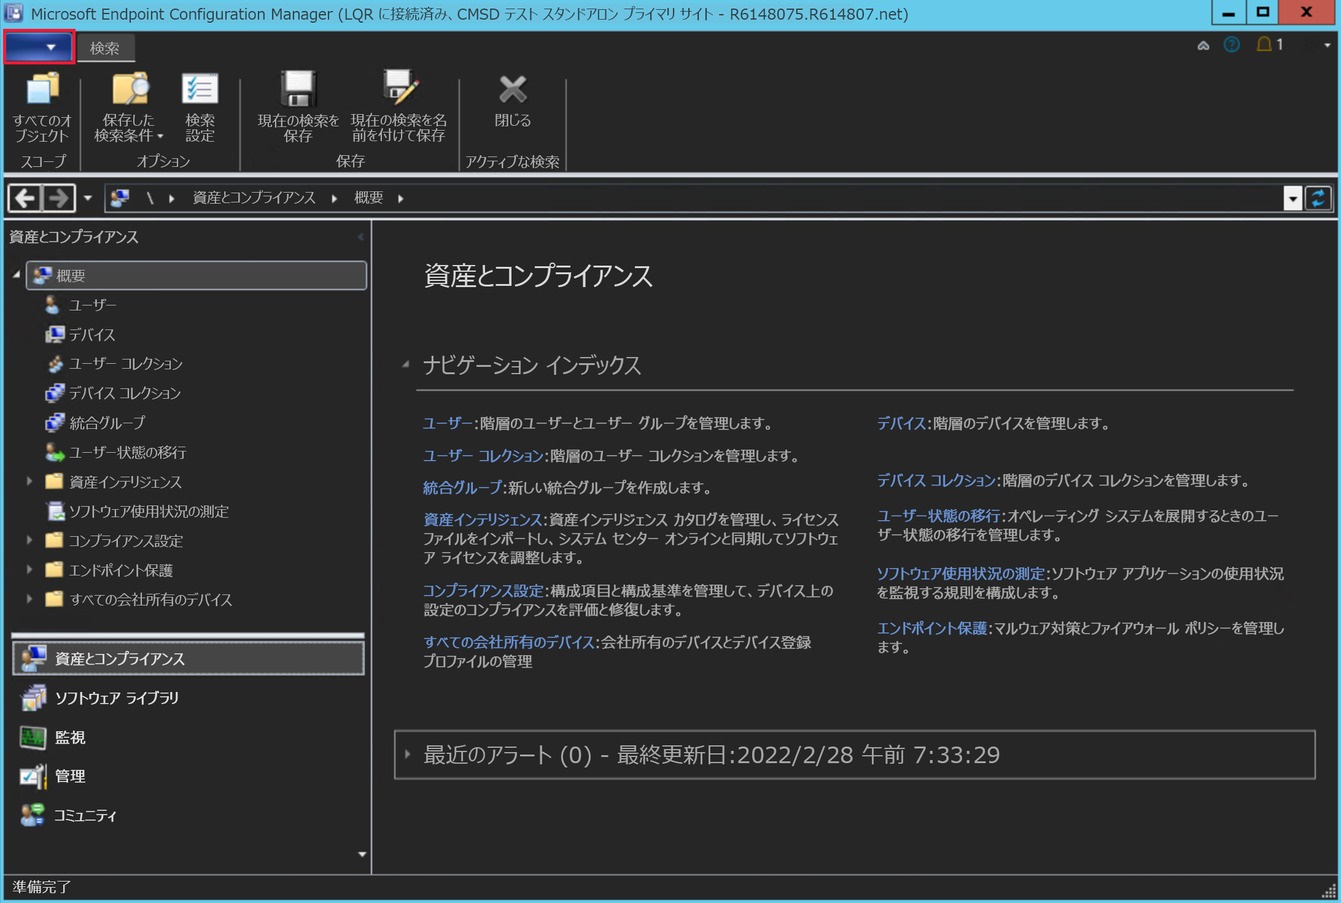Click the Configuration Manager title bar icon

[14, 13]
